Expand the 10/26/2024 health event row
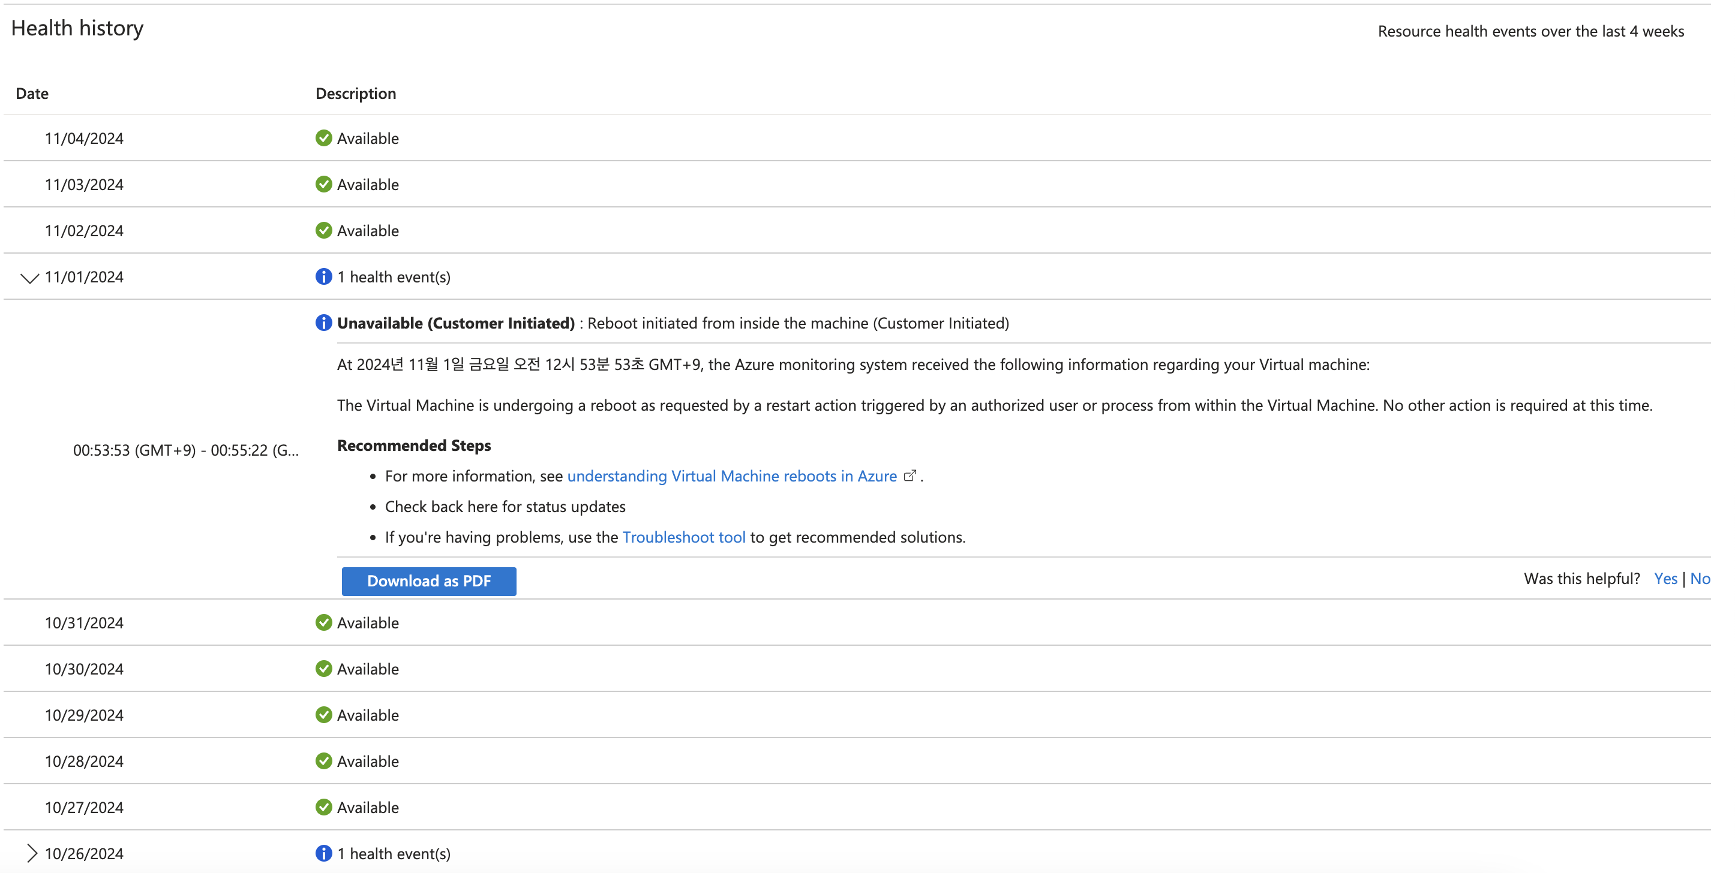This screenshot has width=1735, height=873. coord(32,853)
